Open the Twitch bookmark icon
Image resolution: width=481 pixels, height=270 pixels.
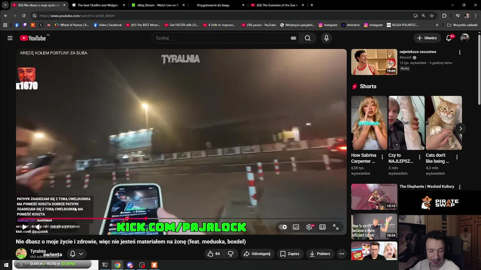25,25
